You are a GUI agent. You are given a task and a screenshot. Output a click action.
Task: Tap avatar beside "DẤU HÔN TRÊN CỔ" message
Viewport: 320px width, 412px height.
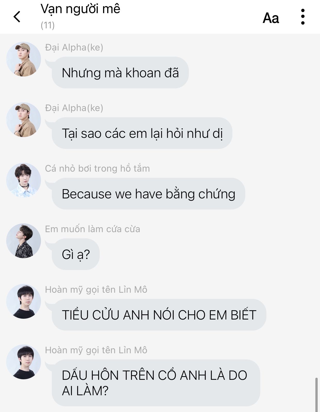tap(23, 362)
